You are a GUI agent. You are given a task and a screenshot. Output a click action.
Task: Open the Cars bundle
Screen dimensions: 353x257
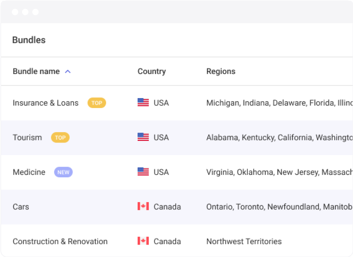(x=21, y=207)
